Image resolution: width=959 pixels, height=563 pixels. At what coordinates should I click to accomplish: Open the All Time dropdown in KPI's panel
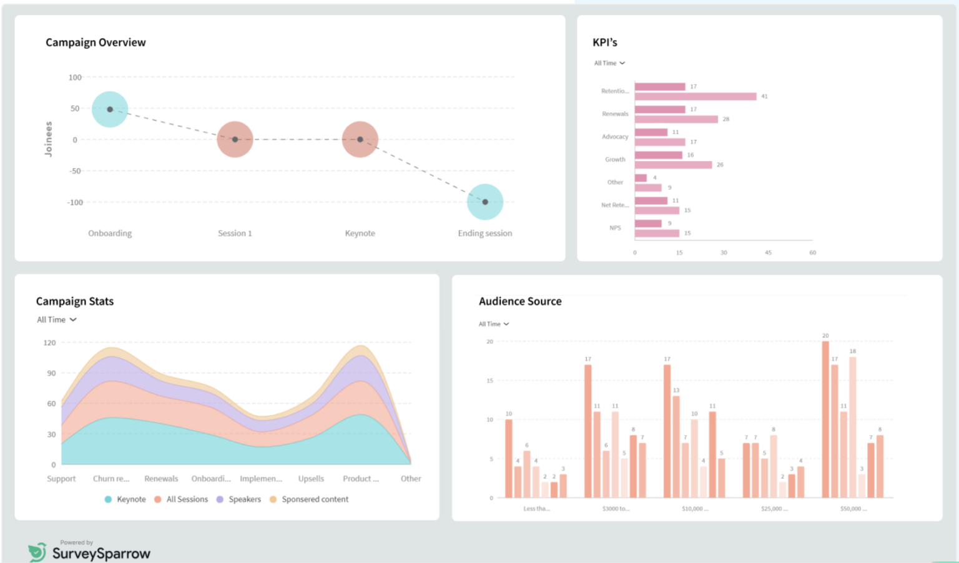[x=609, y=63]
